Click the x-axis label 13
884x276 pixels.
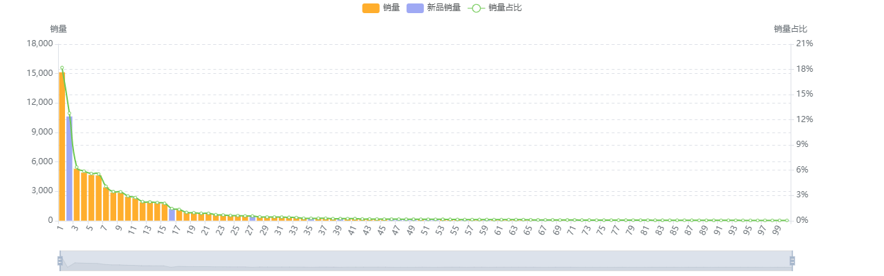(x=147, y=230)
